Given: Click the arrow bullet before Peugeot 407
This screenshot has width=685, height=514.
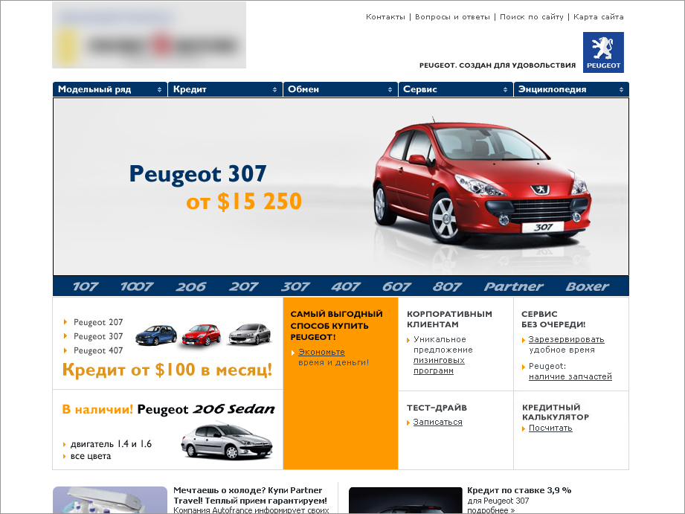Looking at the screenshot, I should point(65,350).
